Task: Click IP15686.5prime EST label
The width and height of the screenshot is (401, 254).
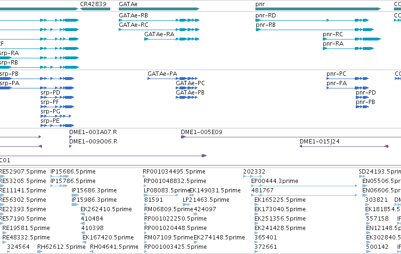Action: [x=73, y=172]
